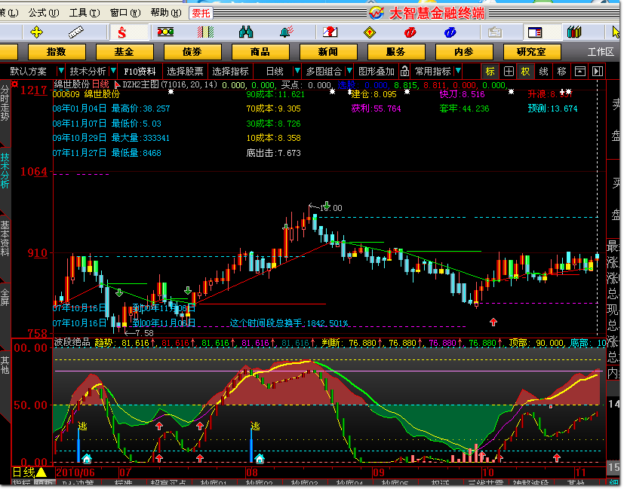This screenshot has height=489, width=624.
Task: Click the 底出击:7.673 value text
Action: tap(273, 153)
